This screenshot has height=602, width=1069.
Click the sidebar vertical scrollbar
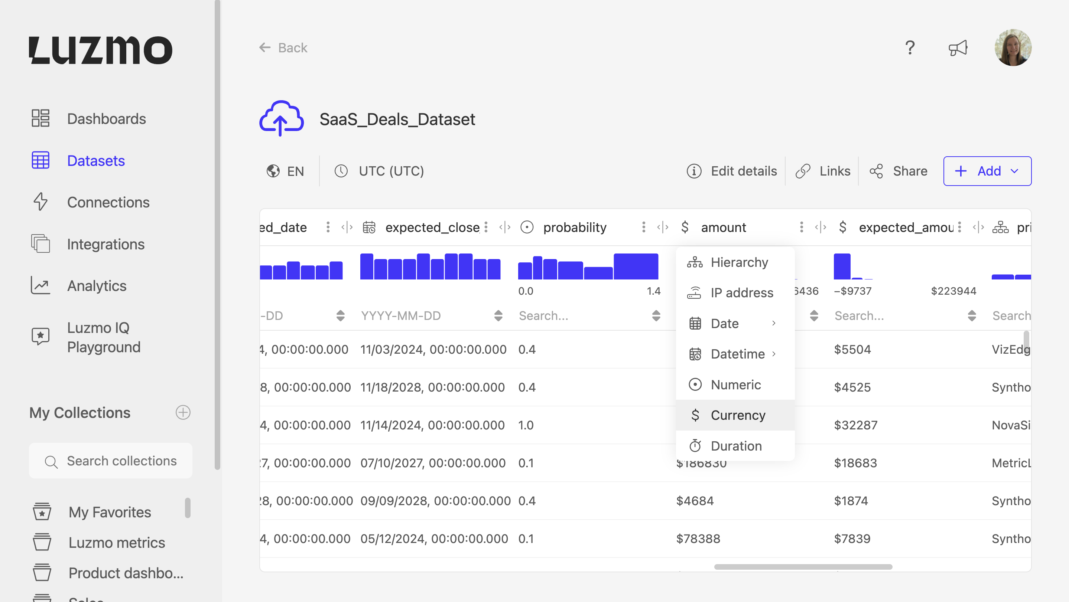pyautogui.click(x=217, y=236)
